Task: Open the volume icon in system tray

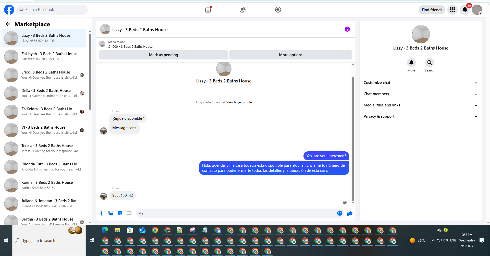Action: (446, 240)
